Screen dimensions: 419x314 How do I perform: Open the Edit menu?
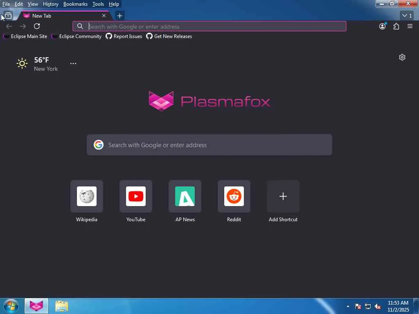18,4
